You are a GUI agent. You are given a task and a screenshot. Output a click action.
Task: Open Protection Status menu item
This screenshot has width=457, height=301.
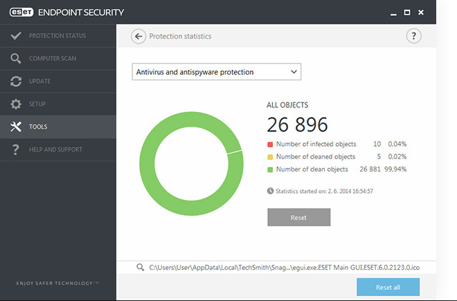(58, 36)
